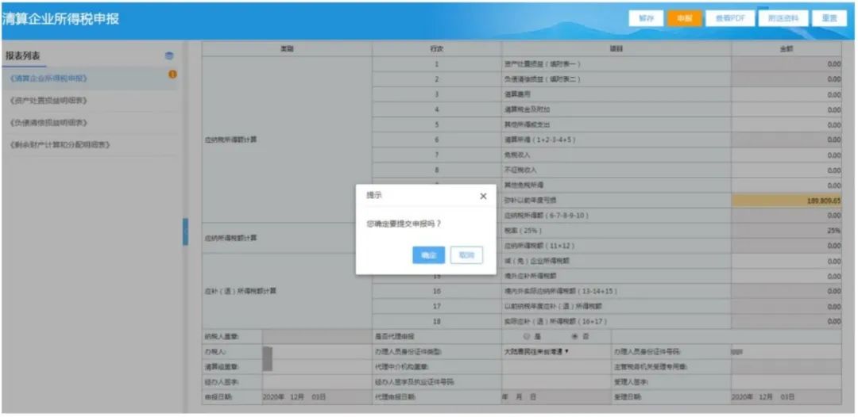858x417 pixels.
Task: Click the database icon beside 报表列表
Action: pyautogui.click(x=168, y=56)
